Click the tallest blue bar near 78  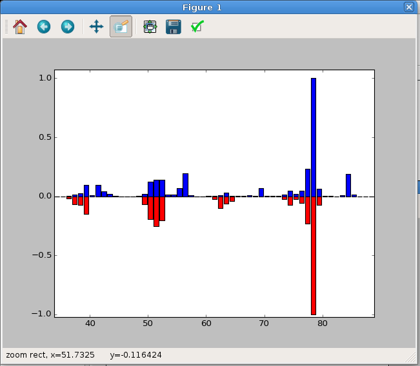tap(314, 137)
